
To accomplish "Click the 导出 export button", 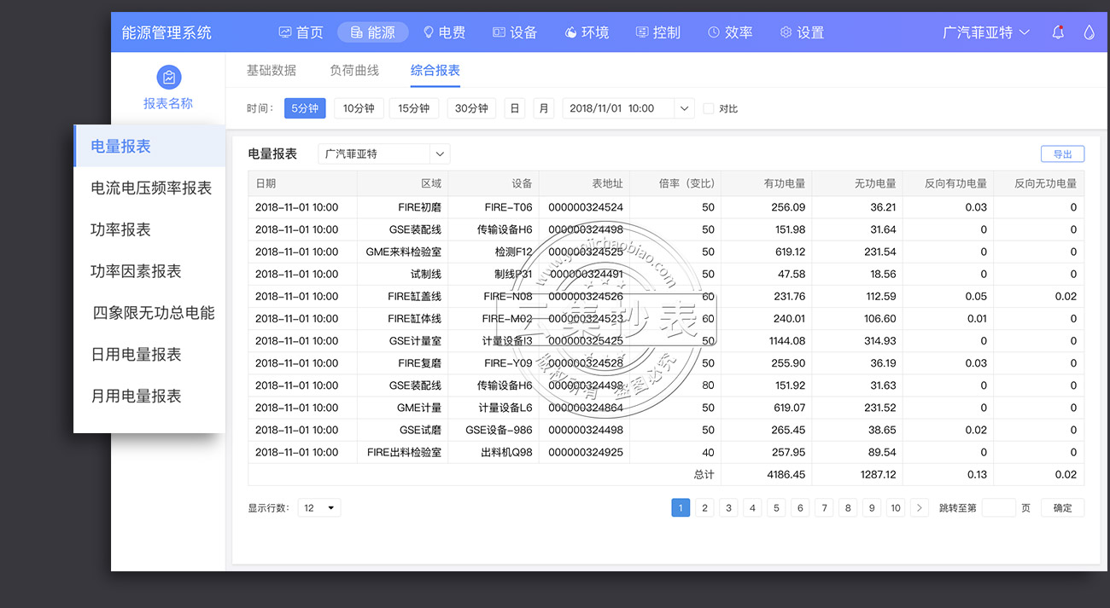I will (1062, 154).
